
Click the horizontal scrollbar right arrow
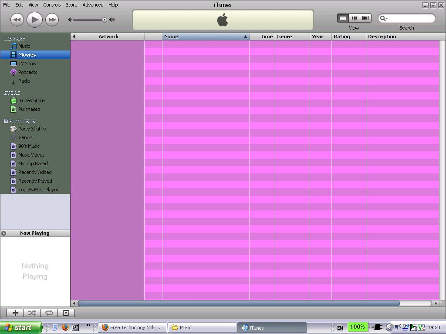tap(436, 303)
